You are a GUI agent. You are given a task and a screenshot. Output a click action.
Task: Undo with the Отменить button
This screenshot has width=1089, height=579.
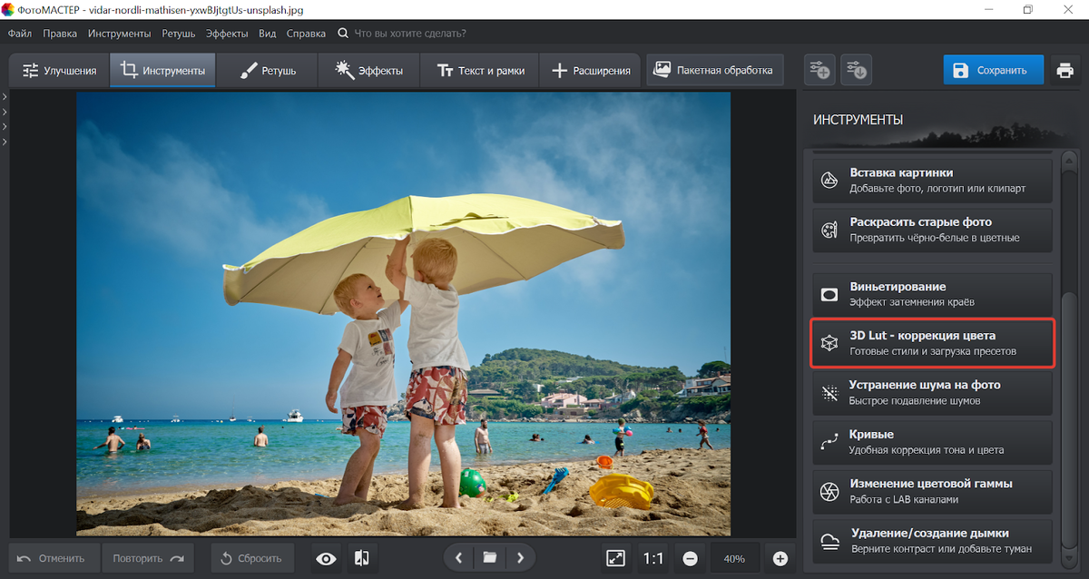click(x=54, y=558)
